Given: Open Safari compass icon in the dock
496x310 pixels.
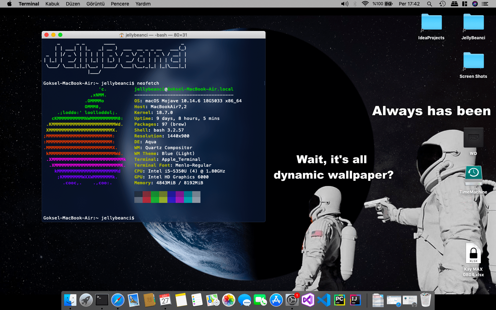Looking at the screenshot, I should click(118, 300).
